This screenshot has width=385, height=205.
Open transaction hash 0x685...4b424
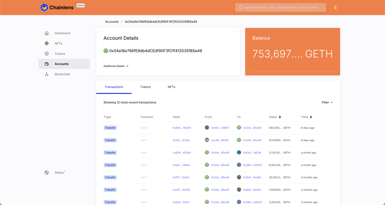[x=182, y=128]
